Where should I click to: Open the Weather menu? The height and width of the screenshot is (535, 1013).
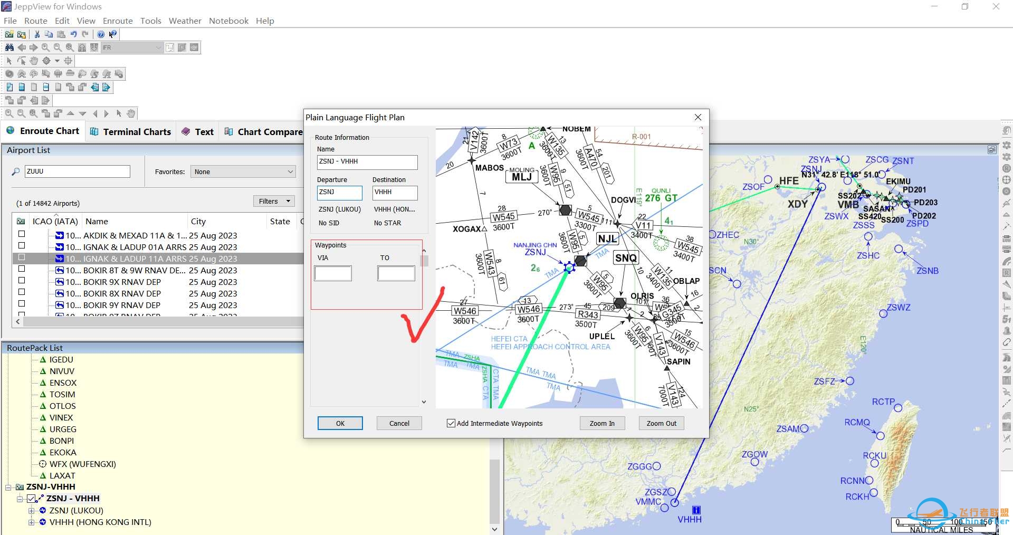point(185,21)
